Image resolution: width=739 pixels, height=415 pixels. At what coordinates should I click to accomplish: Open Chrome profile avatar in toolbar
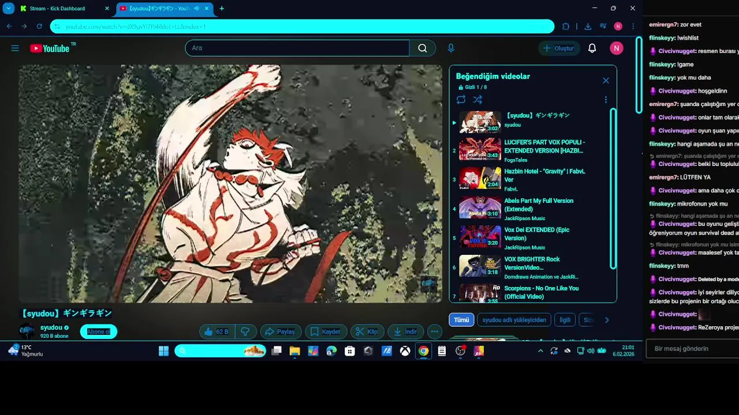(x=618, y=27)
